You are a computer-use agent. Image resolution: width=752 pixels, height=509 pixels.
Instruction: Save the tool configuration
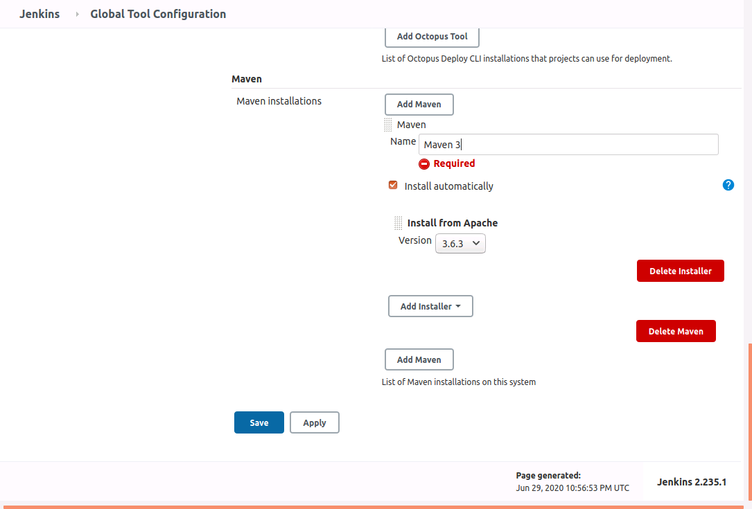coord(259,422)
